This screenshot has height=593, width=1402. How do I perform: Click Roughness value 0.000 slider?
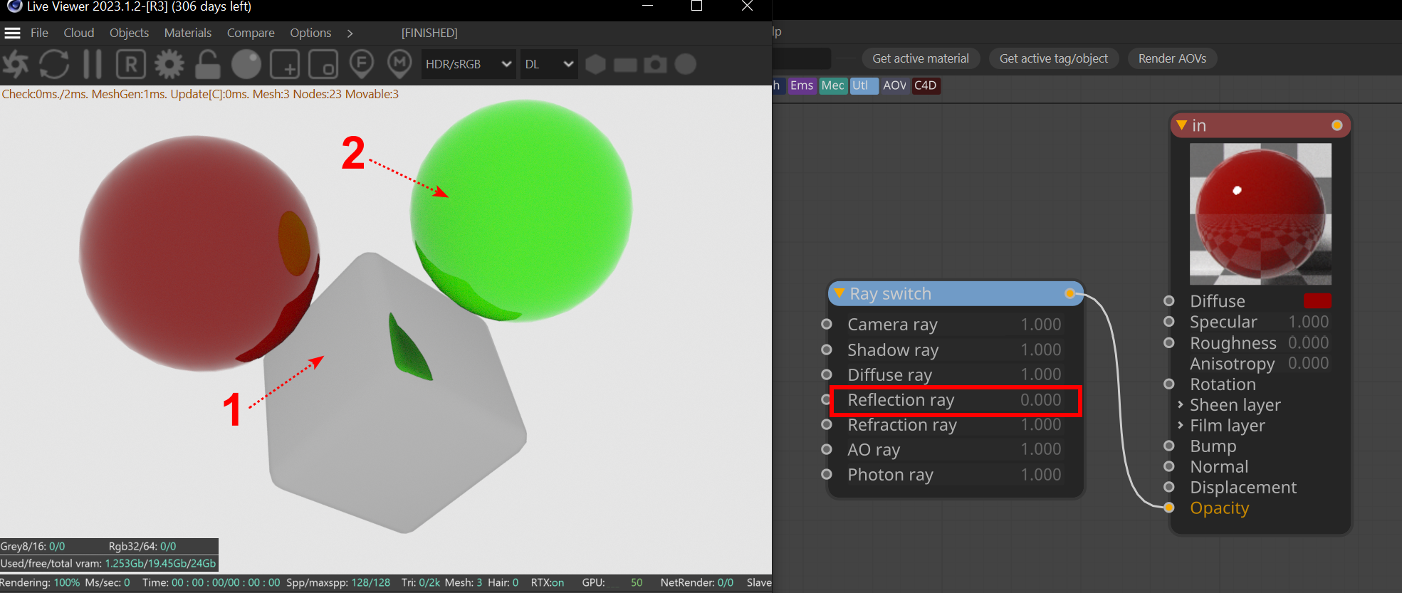1308,342
